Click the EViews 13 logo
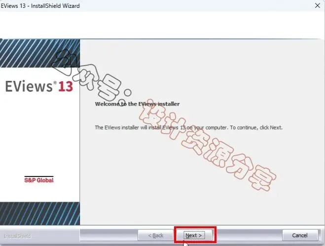The width and height of the screenshot is (325, 246). (x=39, y=86)
